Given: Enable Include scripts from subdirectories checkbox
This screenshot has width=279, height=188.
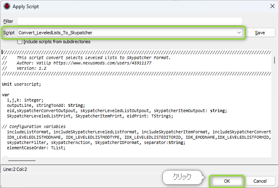Looking at the screenshot, I should coord(20,42).
